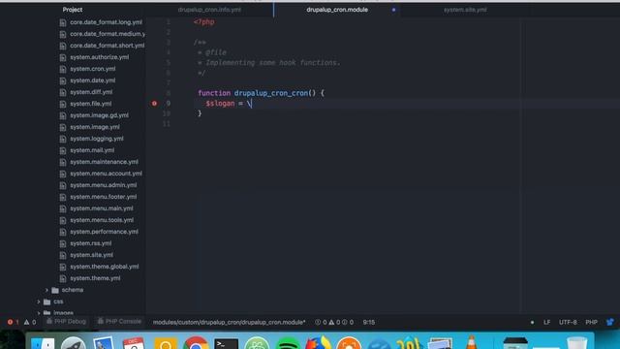Screen dimensions: 620x349
Task: Switch to the system.site.yml tab
Action: 465,10
